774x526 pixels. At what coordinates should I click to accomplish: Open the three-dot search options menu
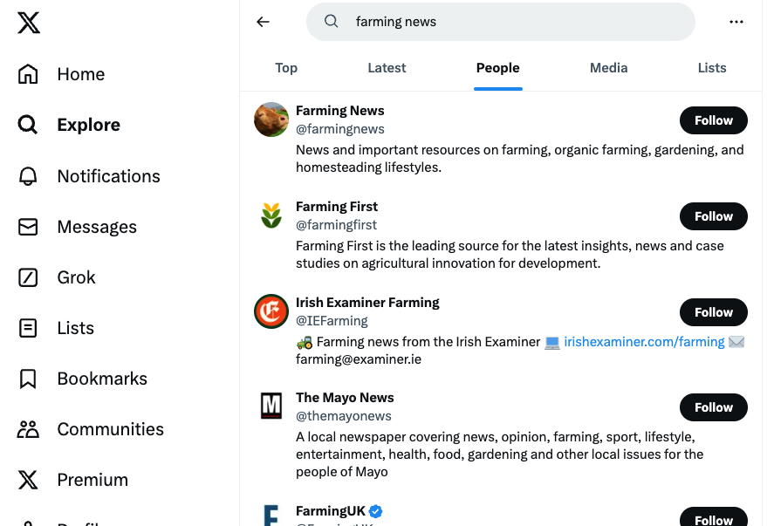(736, 22)
